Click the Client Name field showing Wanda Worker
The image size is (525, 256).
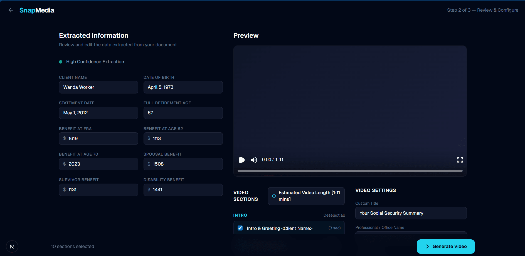pos(98,87)
